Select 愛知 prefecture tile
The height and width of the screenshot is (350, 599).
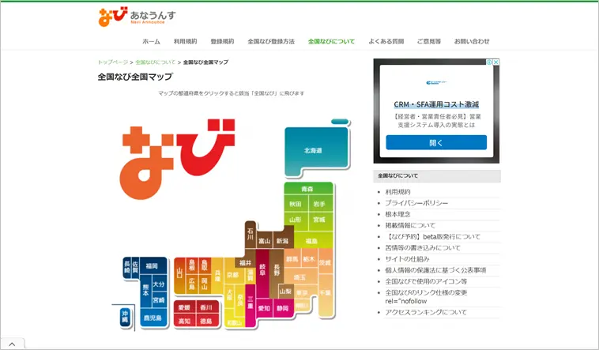click(264, 308)
